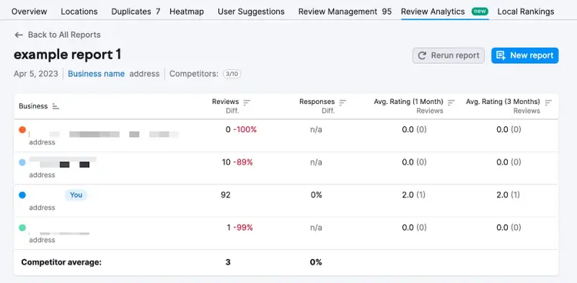Screen dimensions: 577x283
Task: Click the back arrow icon
Action: (x=18, y=35)
